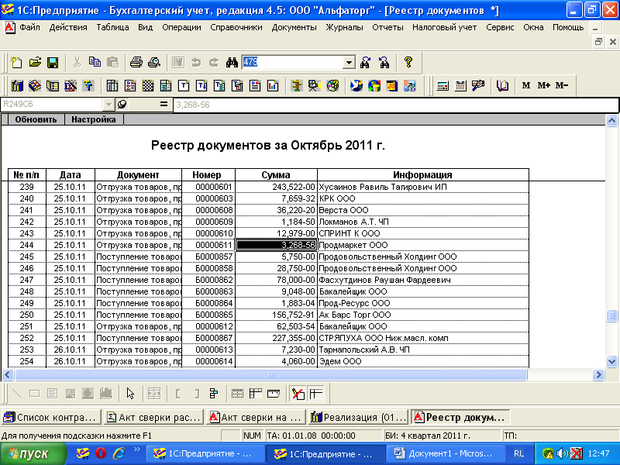This screenshot has height=465, width=620.
Task: Click the signpost guide icon
Action: click(297, 85)
